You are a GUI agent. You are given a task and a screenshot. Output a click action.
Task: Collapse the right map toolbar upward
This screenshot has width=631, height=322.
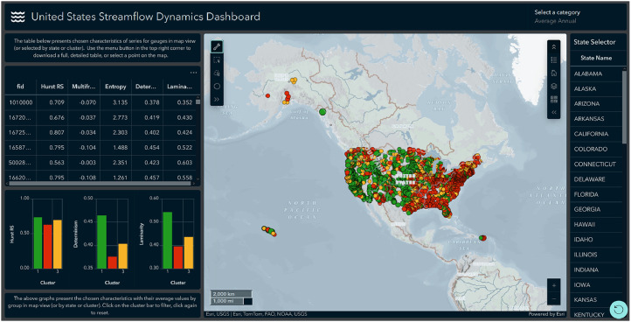click(x=554, y=47)
